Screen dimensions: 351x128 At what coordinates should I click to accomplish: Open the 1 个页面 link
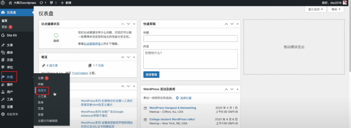(x=98, y=65)
